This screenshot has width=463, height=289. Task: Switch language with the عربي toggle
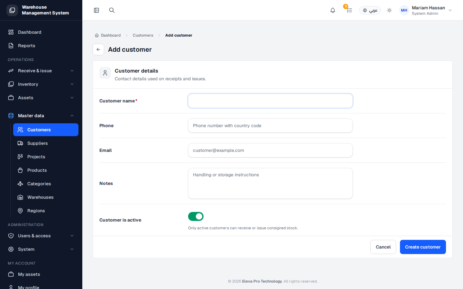click(x=370, y=10)
